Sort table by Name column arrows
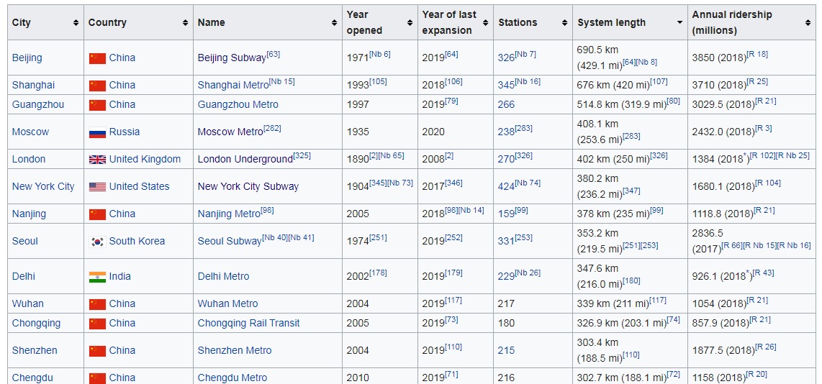Viewport: 822px width, 384px height. click(x=335, y=23)
